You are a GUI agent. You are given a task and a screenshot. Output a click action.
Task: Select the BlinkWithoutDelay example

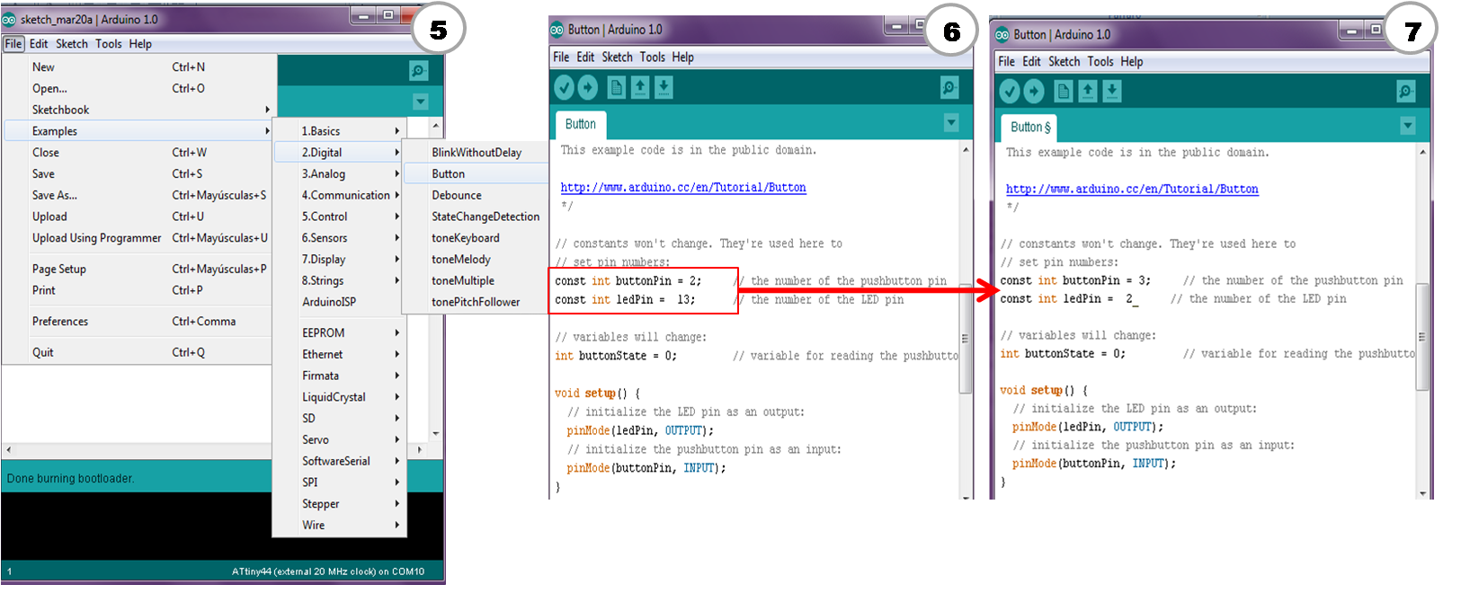[x=476, y=153]
